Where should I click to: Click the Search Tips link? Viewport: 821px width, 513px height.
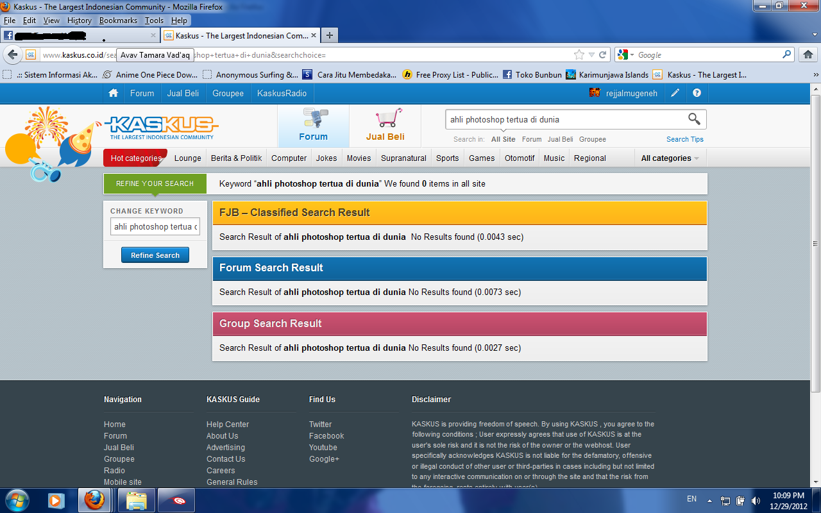pos(685,139)
